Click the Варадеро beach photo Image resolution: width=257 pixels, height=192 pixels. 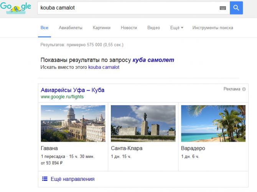click(x=213, y=123)
